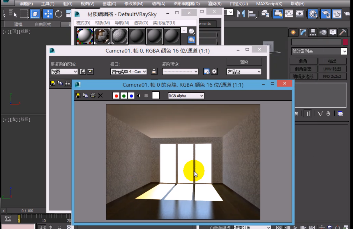Select the first material sample sphere
Viewport: 353px width, 229px height.
pyautogui.click(x=85, y=36)
